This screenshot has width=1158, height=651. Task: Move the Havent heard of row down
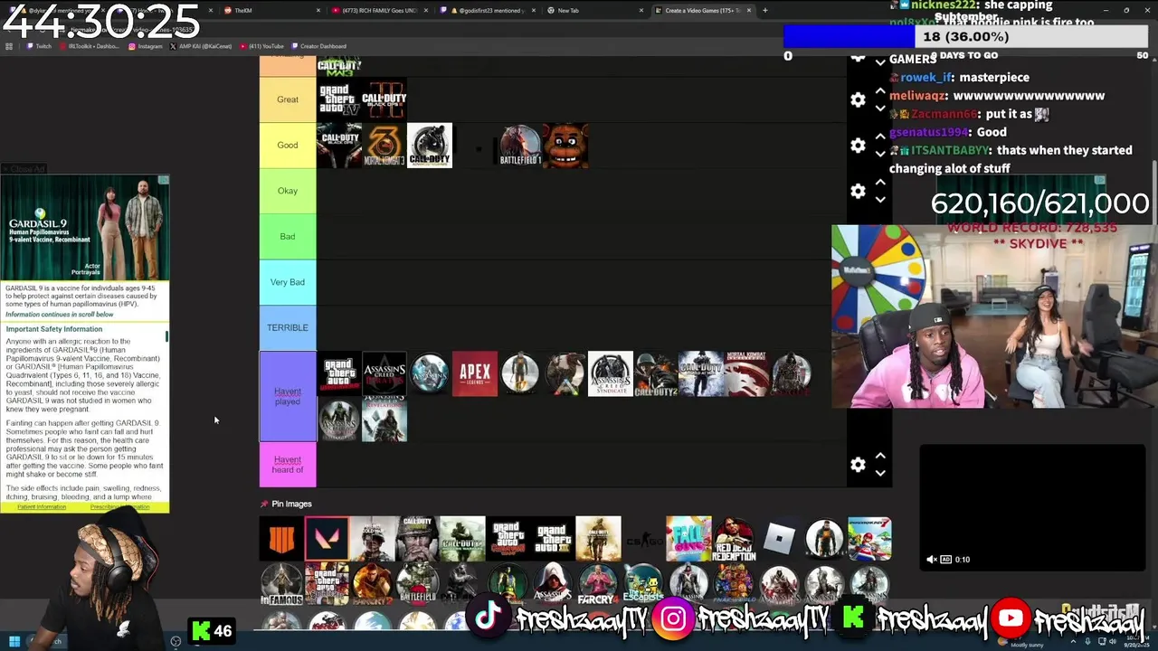point(880,473)
